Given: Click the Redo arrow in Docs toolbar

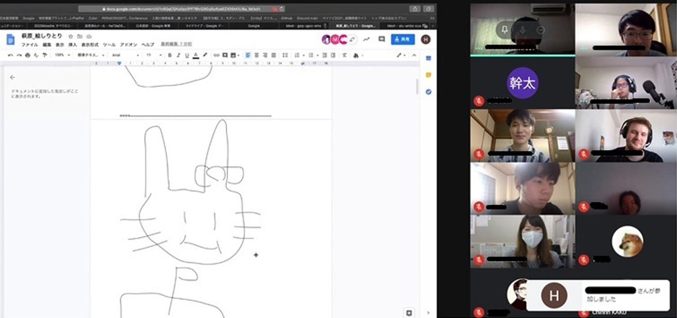Looking at the screenshot, I should click(19, 55).
